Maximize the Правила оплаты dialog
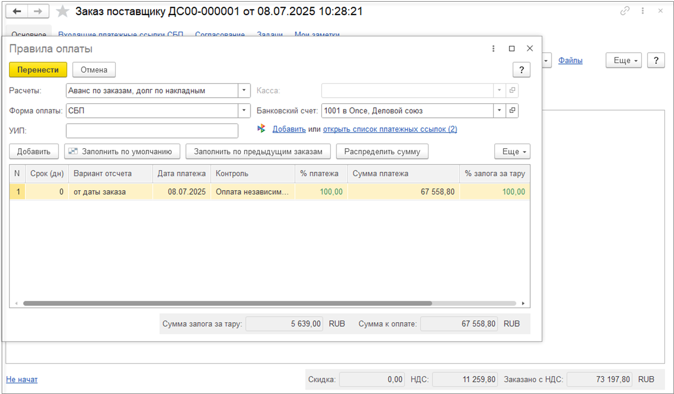The height and width of the screenshot is (394, 674). click(x=512, y=49)
